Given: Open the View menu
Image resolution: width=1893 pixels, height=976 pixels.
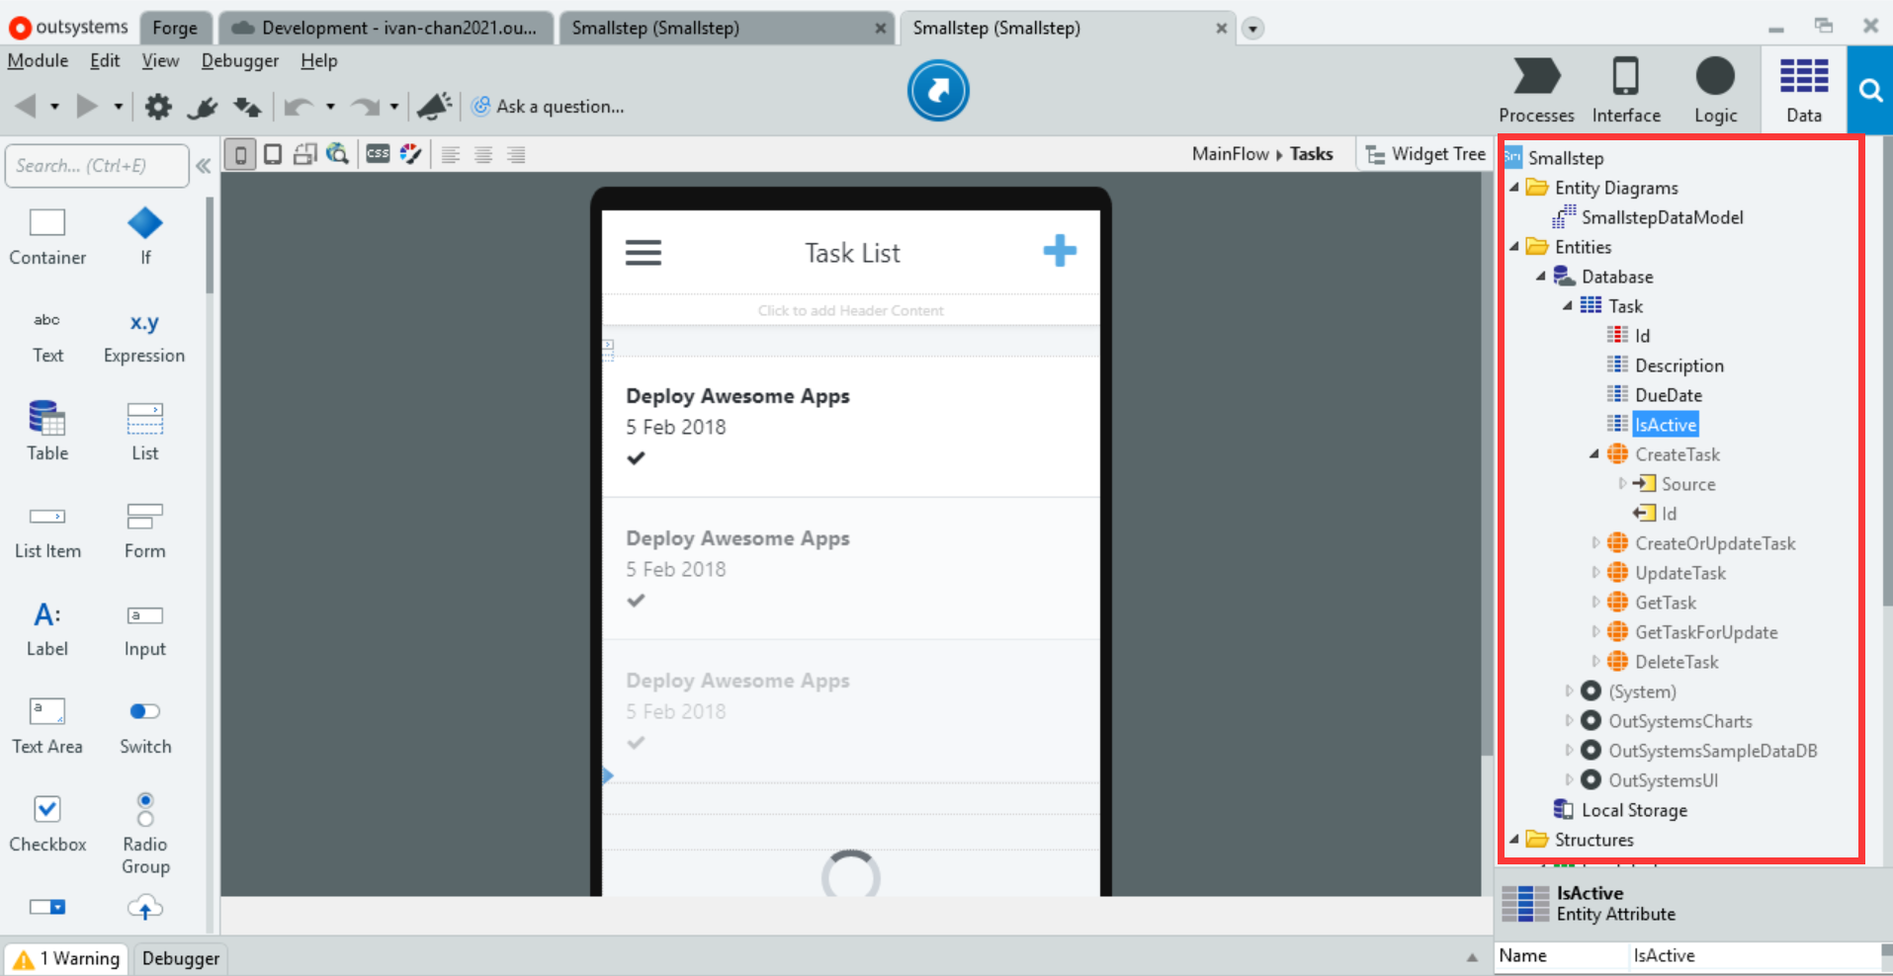Looking at the screenshot, I should (x=160, y=61).
